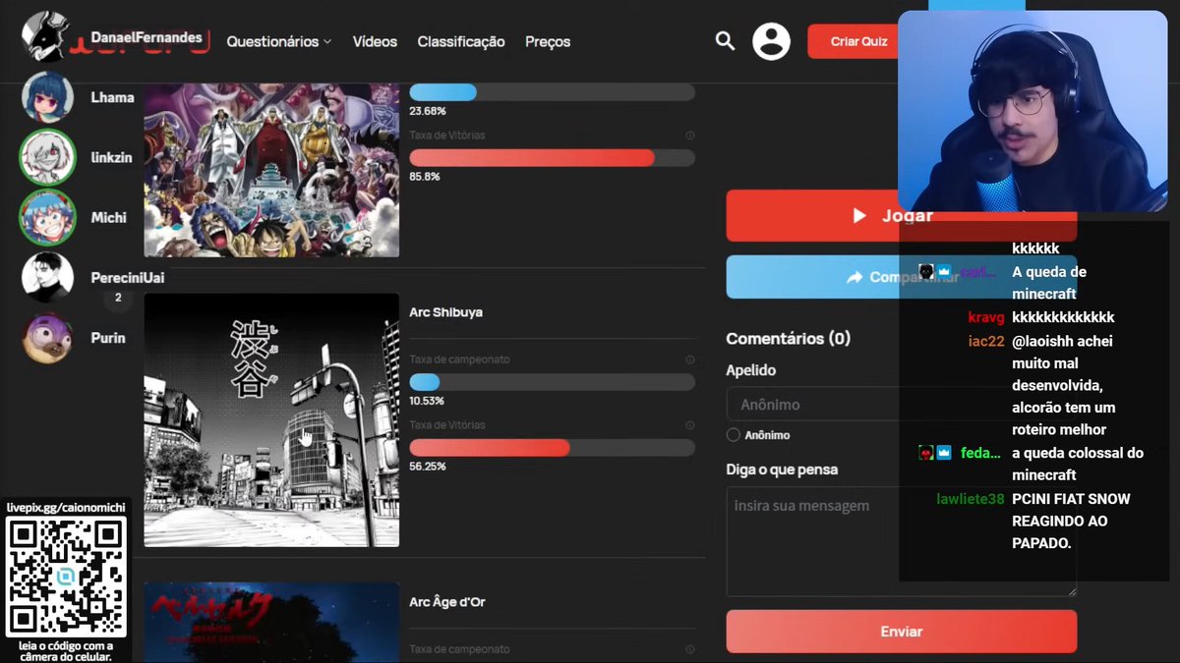Click the feda... chat username
This screenshot has height=663, width=1180.
coord(980,453)
